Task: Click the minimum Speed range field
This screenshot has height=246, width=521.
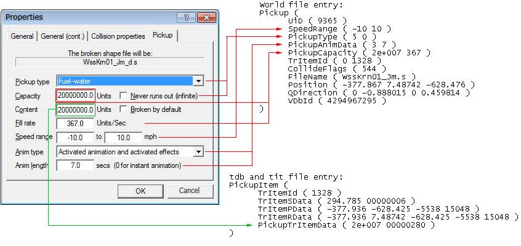Action: pos(75,137)
